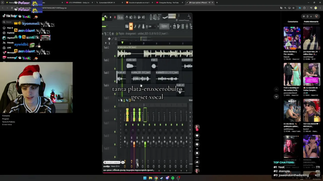The image size is (323, 181).
Task: Switch to the Orangutan Boxing YouTube tab
Action: (169, 3)
